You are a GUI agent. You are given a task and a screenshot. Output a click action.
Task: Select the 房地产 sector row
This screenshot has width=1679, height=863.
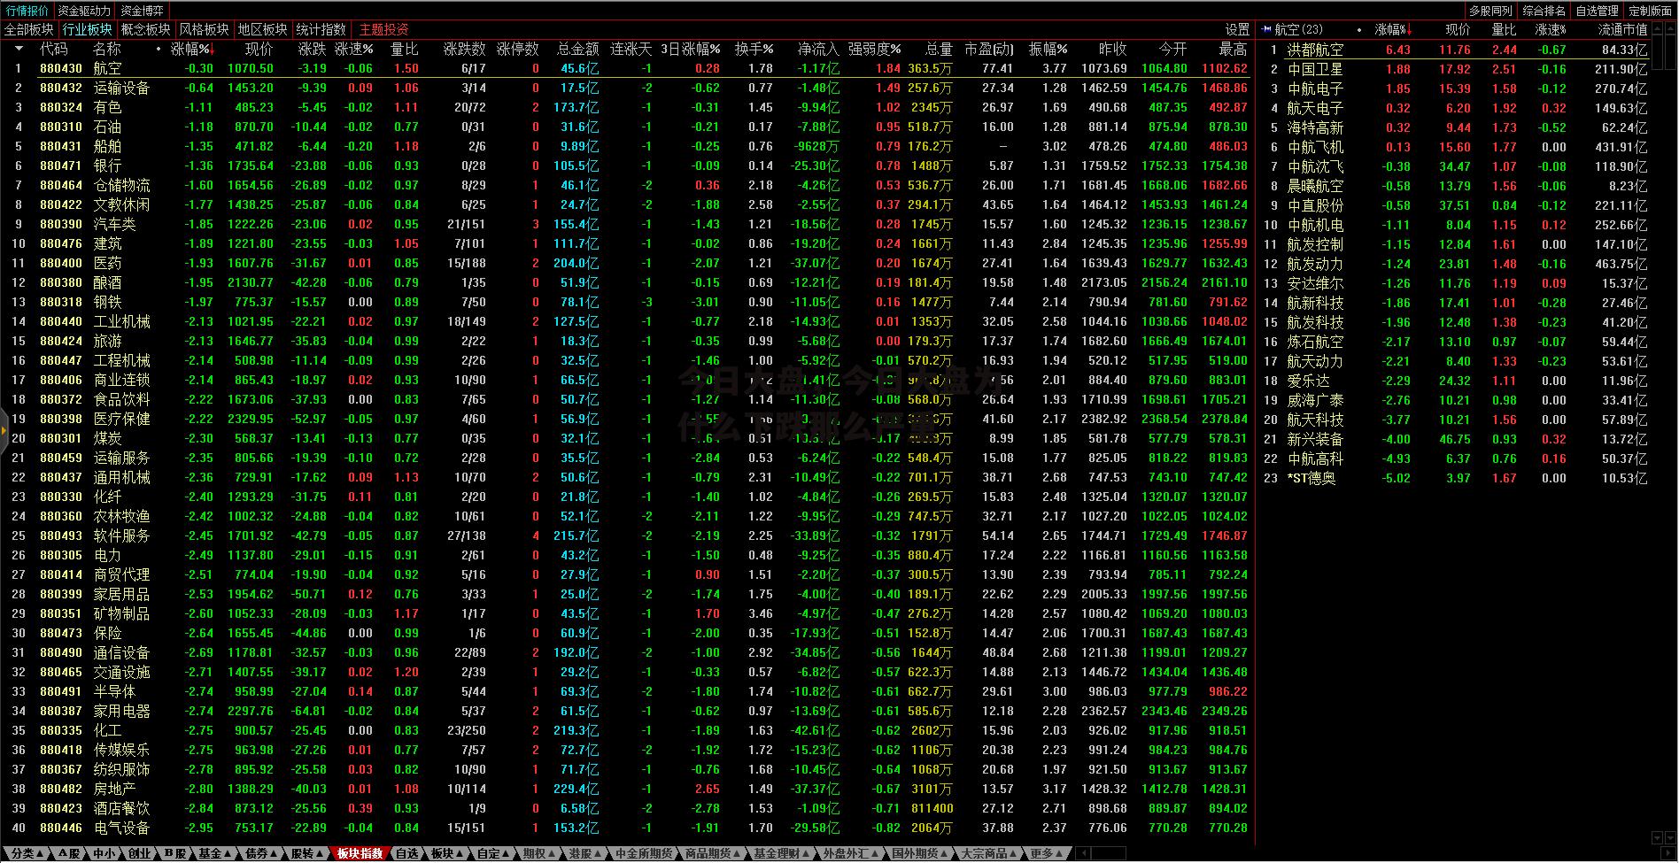[625, 790]
